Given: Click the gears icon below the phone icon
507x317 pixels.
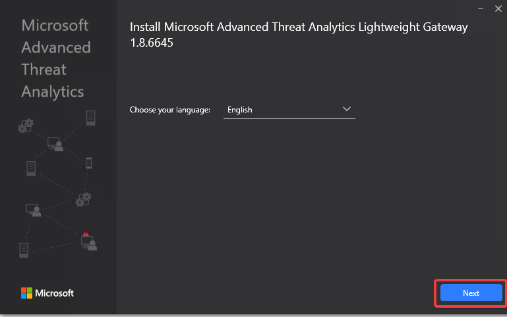Looking at the screenshot, I should (x=84, y=199).
